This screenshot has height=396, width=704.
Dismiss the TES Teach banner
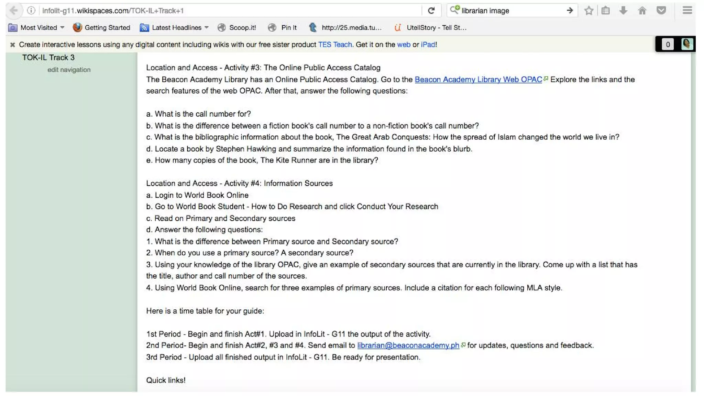pos(13,45)
